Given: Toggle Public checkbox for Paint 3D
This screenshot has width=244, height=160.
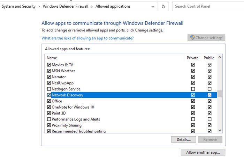Looking at the screenshot, I should [209, 113].
